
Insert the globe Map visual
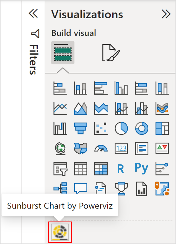(60, 148)
